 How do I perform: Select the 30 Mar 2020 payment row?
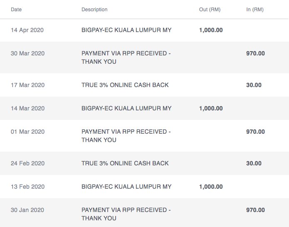(145, 57)
